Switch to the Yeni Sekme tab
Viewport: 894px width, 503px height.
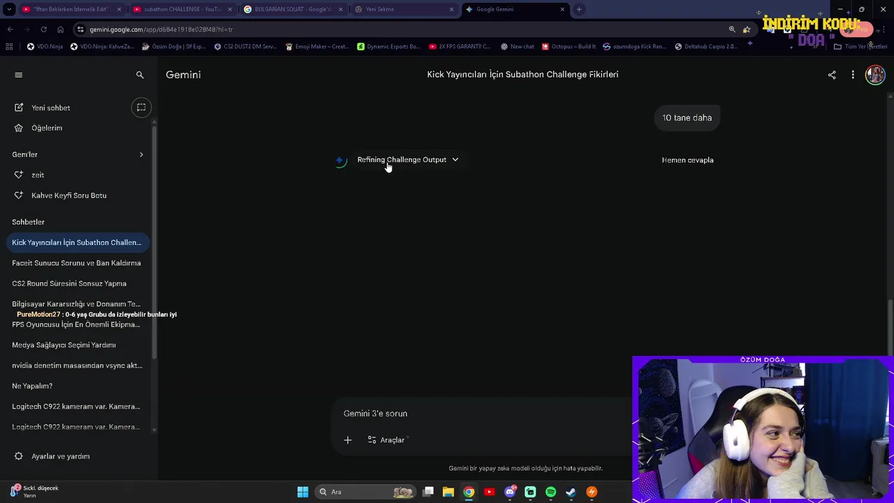[404, 9]
